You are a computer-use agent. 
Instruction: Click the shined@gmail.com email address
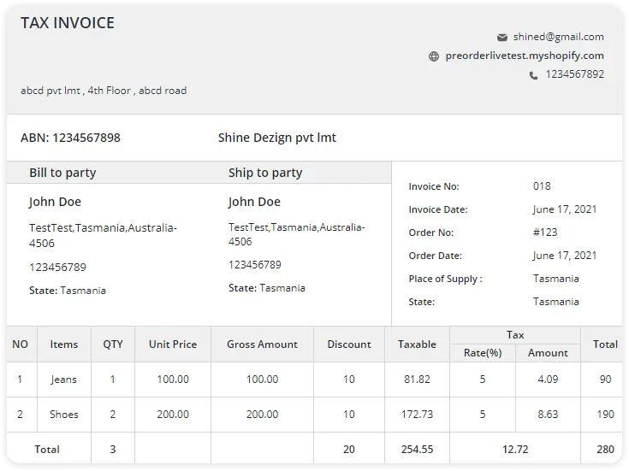point(558,37)
